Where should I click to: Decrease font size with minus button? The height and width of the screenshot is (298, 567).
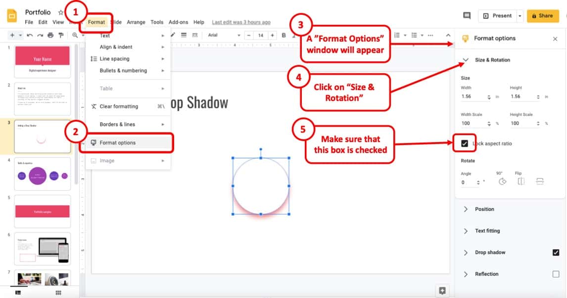(x=249, y=35)
